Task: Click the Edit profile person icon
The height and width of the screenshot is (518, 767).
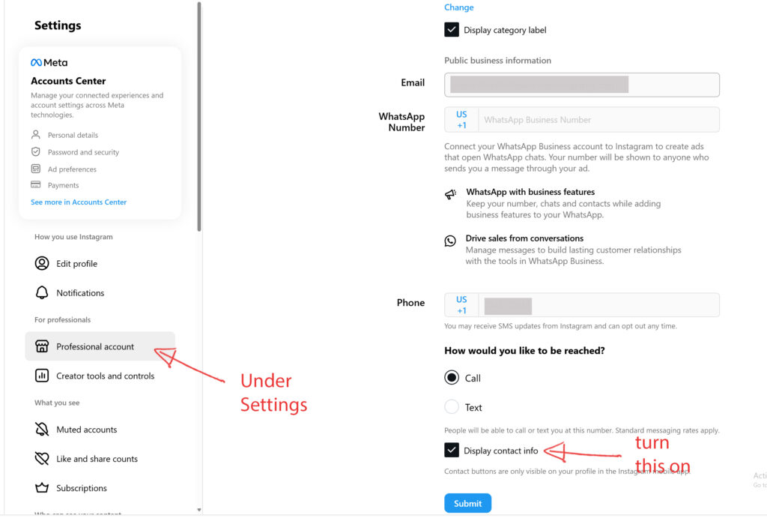Action: click(x=42, y=263)
